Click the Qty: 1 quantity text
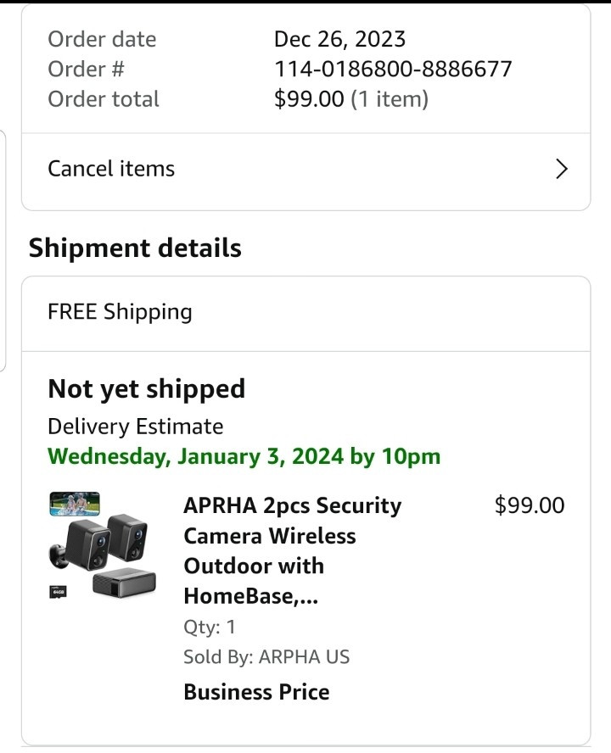 coord(210,627)
